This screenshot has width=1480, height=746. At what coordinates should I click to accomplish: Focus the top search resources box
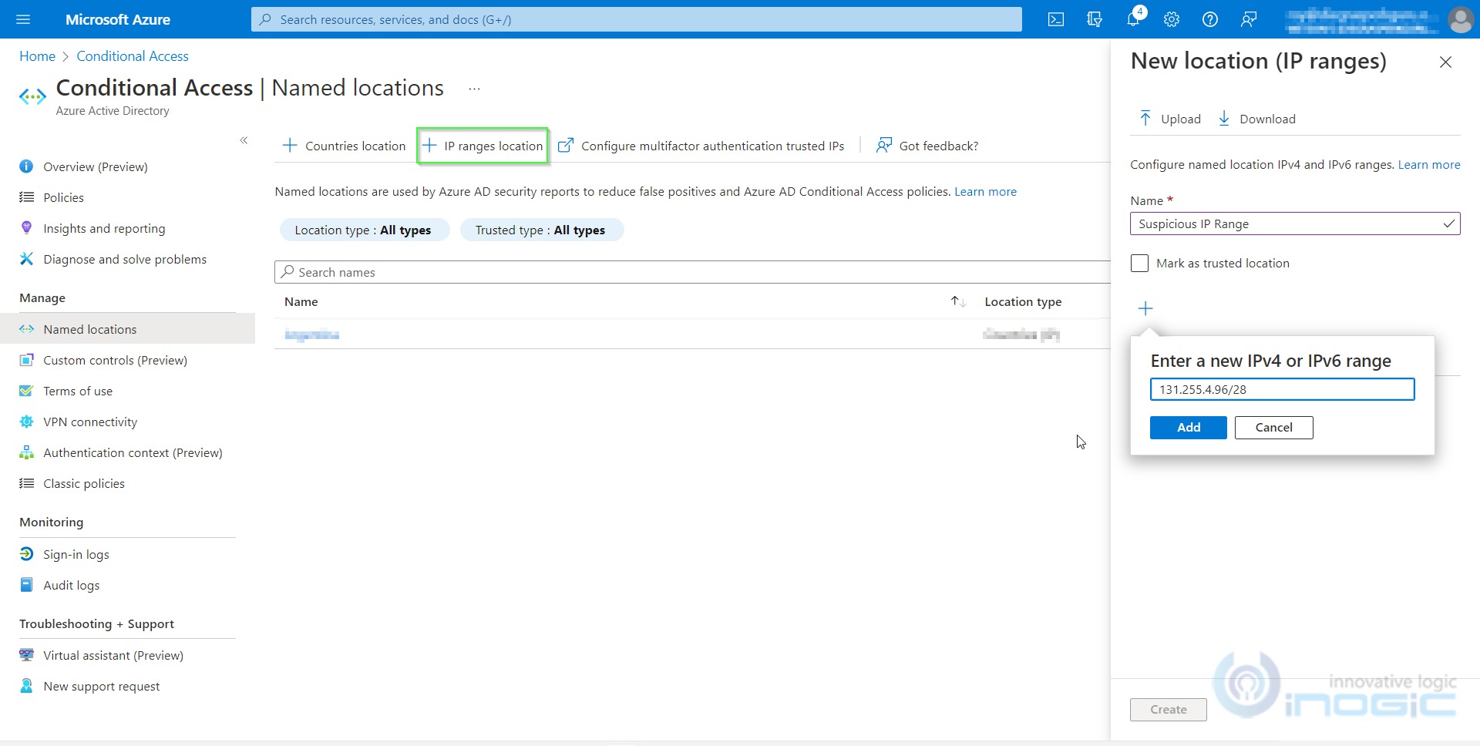click(x=637, y=19)
